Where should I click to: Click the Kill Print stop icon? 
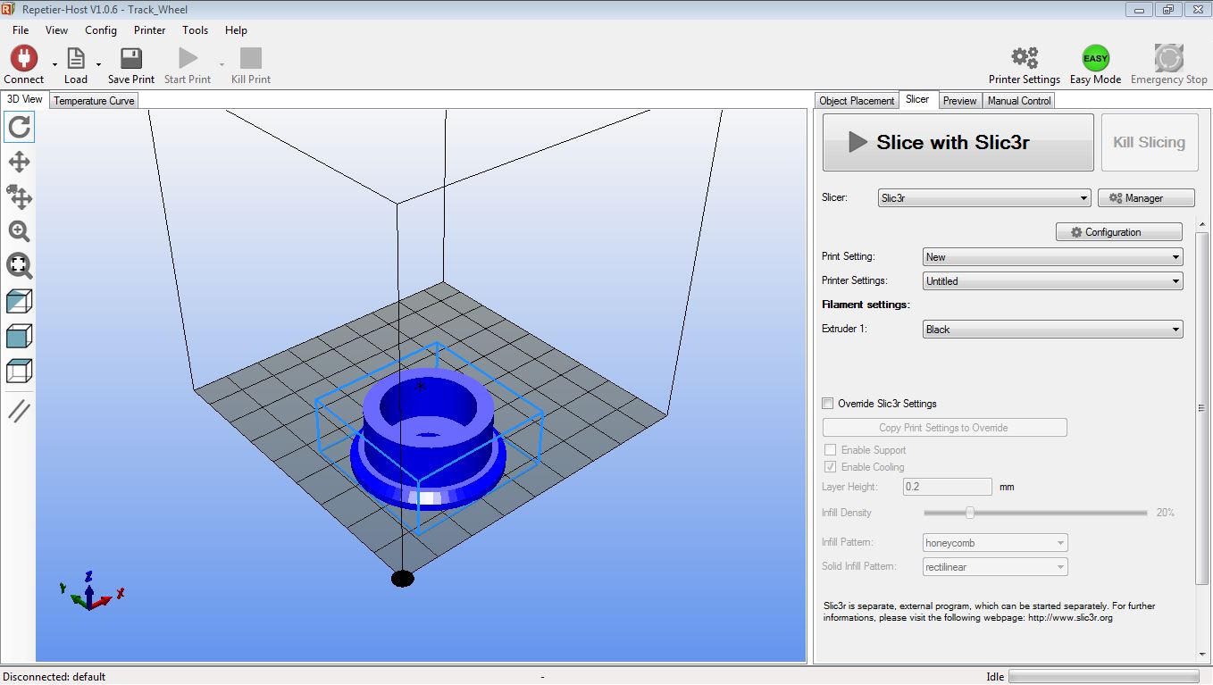click(x=251, y=58)
